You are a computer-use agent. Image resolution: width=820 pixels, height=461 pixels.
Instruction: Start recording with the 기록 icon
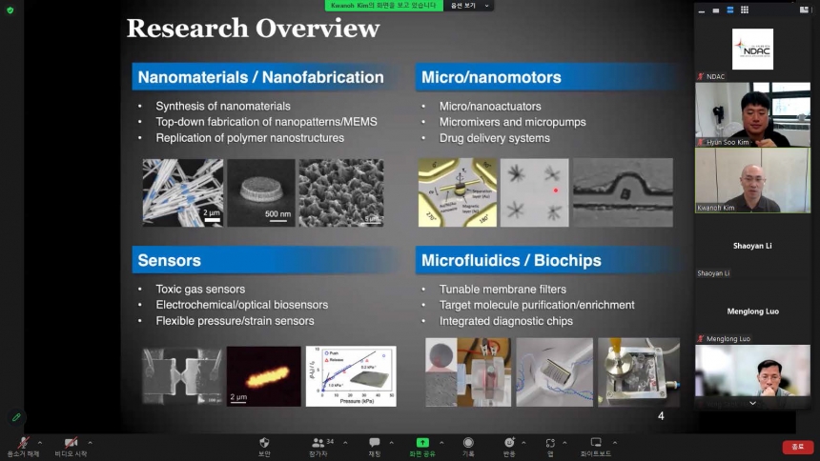pos(468,443)
